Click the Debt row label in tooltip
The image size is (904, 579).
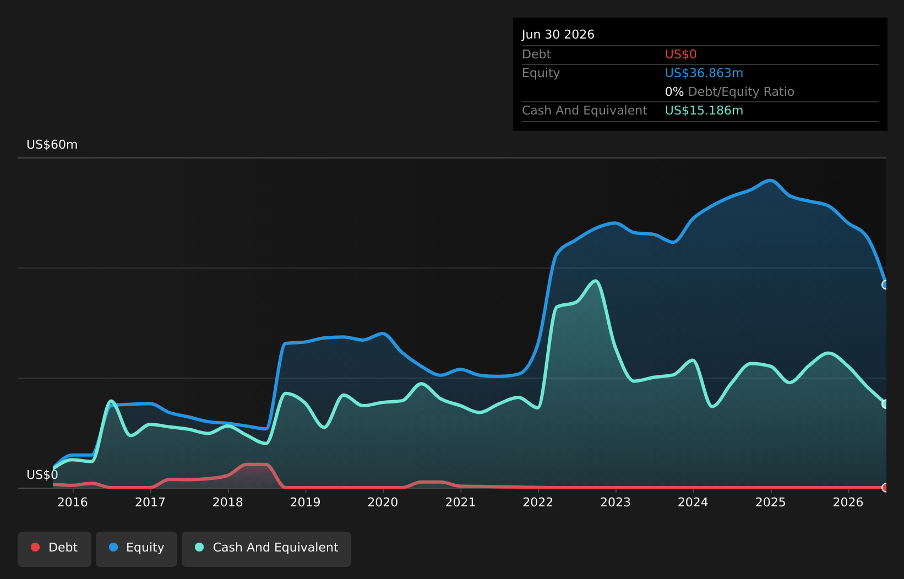[536, 54]
